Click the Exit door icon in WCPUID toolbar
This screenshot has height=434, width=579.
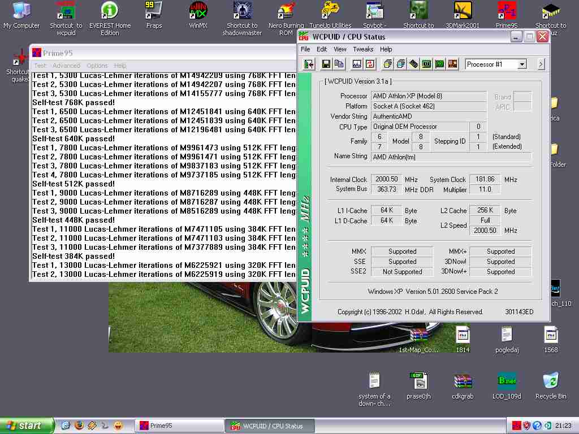(309, 64)
